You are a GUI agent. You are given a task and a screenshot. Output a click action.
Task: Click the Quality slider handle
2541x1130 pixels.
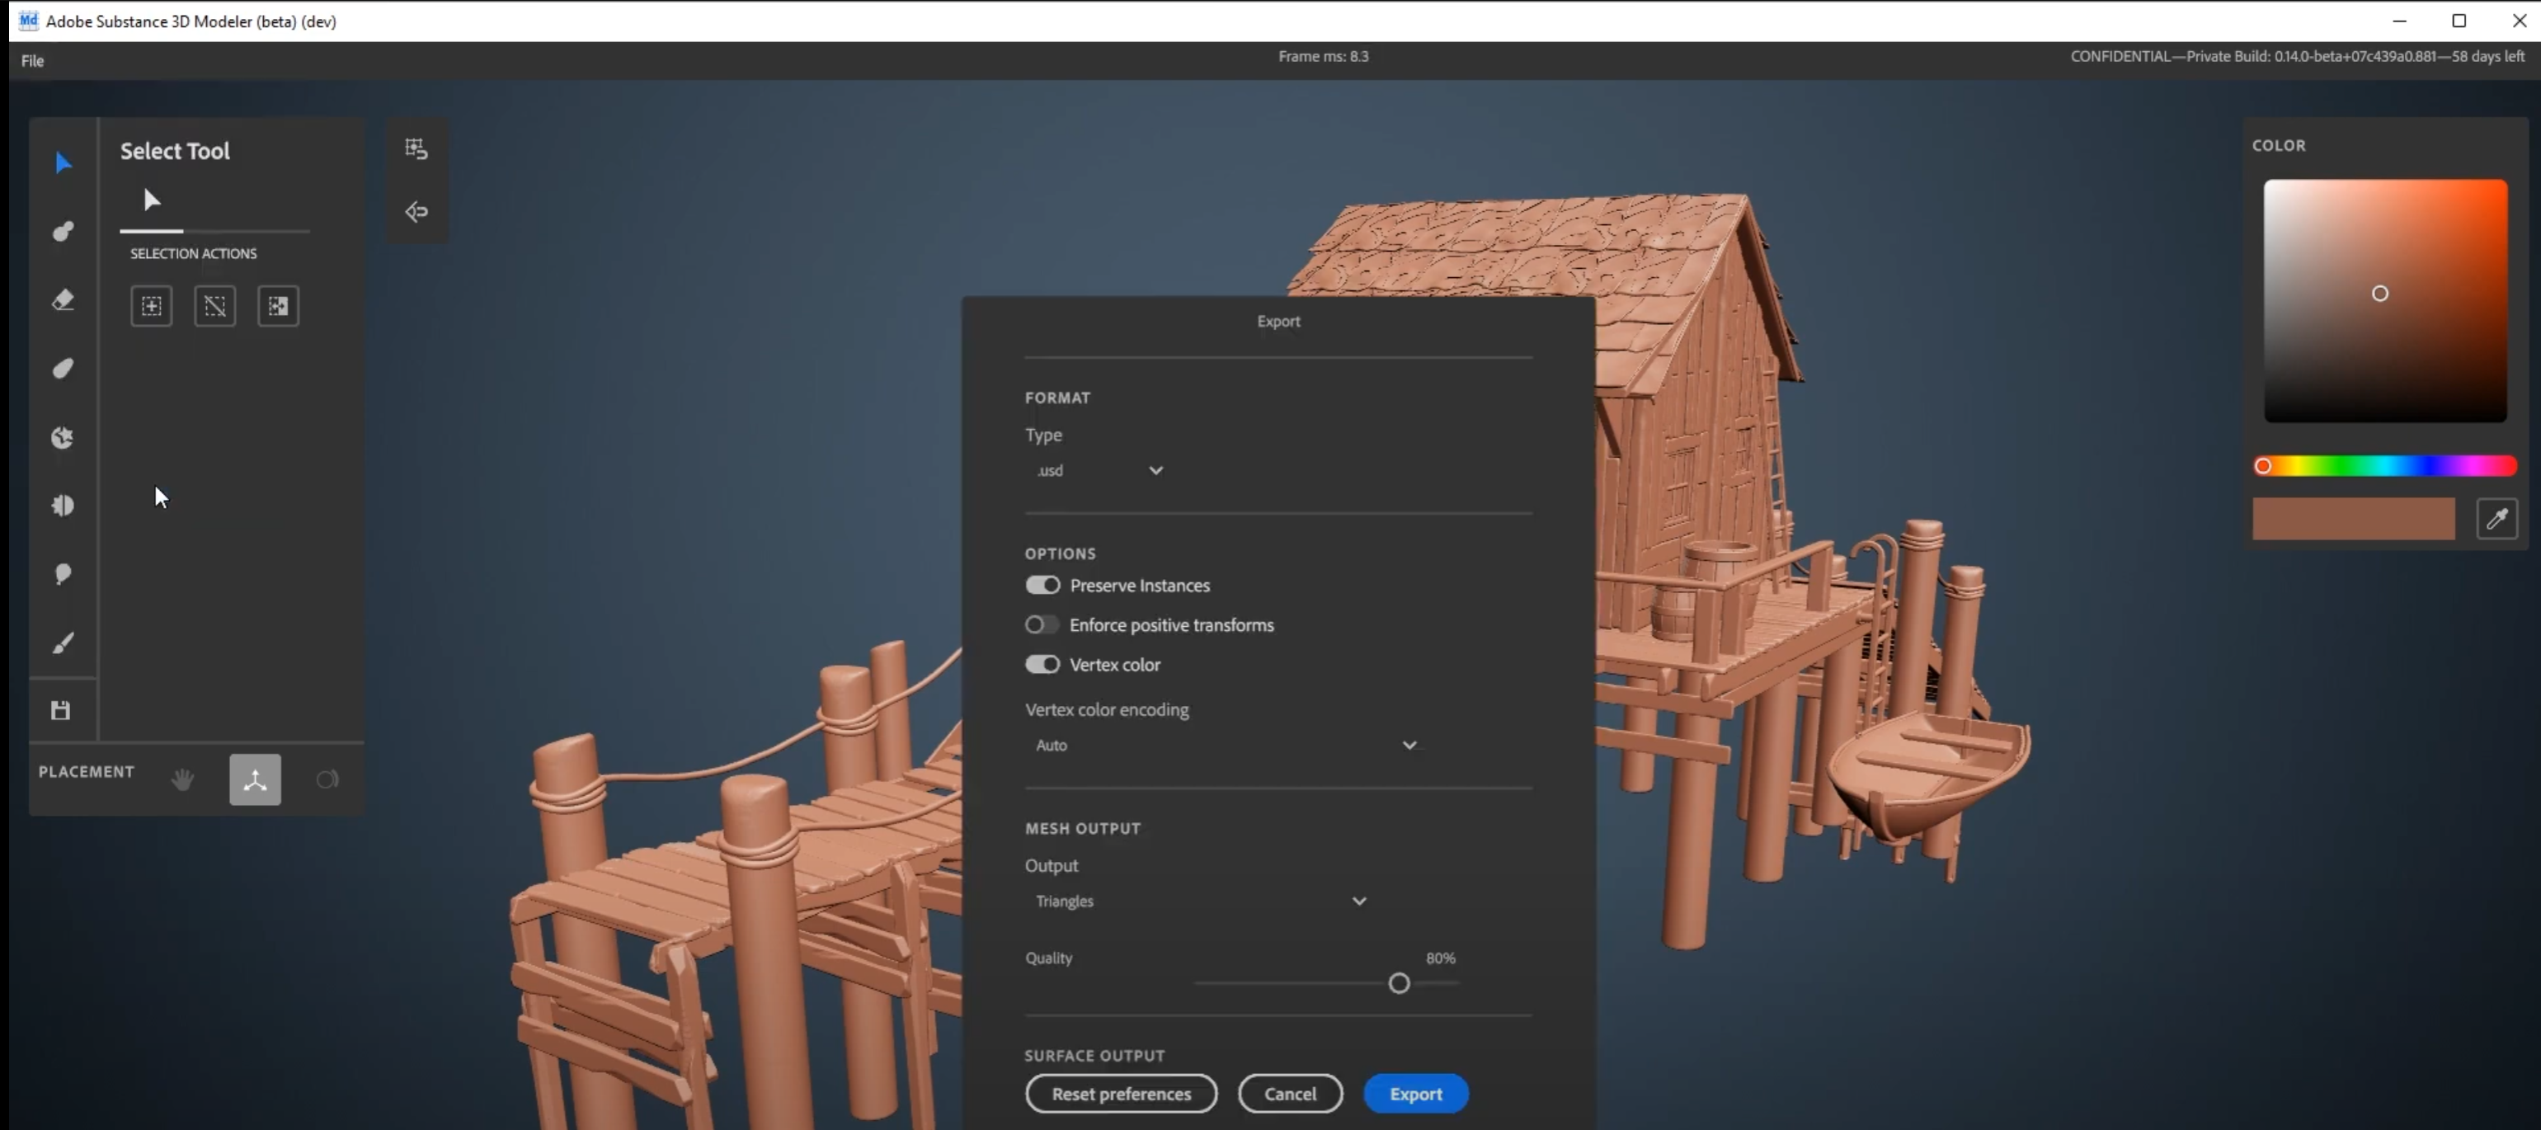coord(1399,983)
